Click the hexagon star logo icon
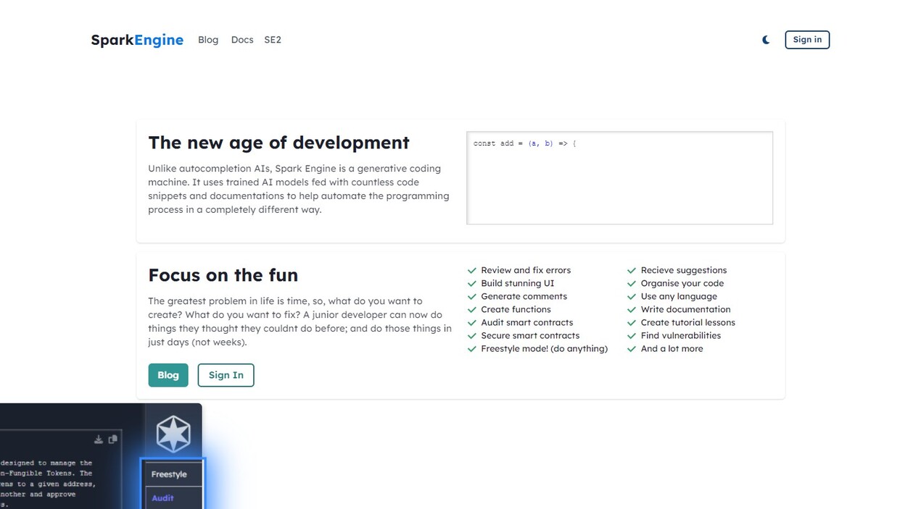This screenshot has width=921, height=509. click(x=173, y=434)
